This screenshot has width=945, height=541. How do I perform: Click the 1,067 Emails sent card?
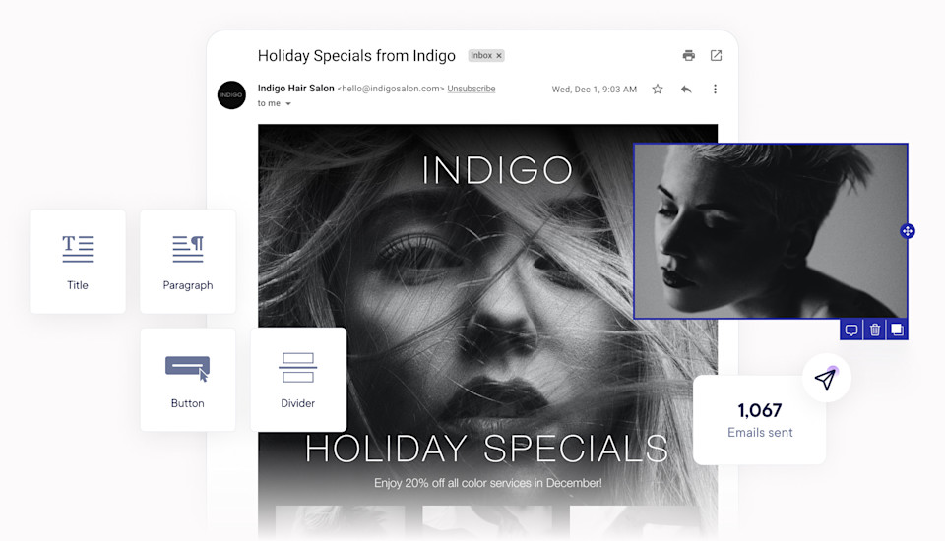(x=759, y=420)
